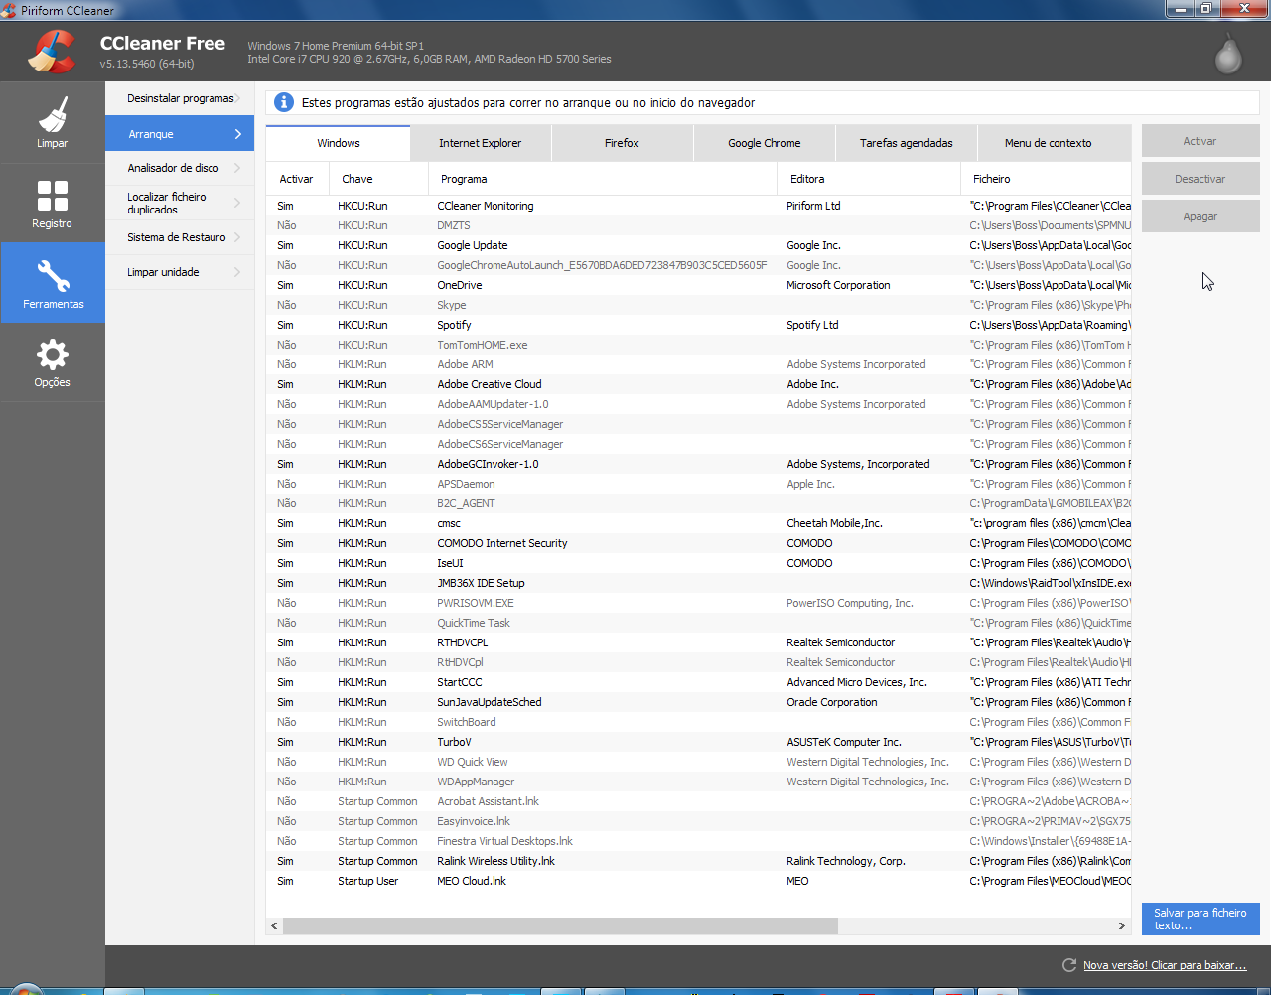
Task: Select the Acrobat Assistant.lnk entry
Action: click(698, 801)
